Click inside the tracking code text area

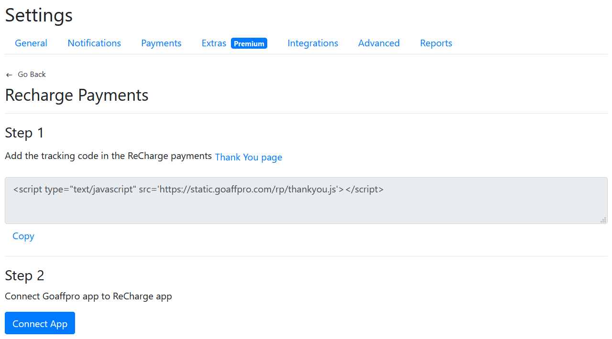pyautogui.click(x=306, y=201)
